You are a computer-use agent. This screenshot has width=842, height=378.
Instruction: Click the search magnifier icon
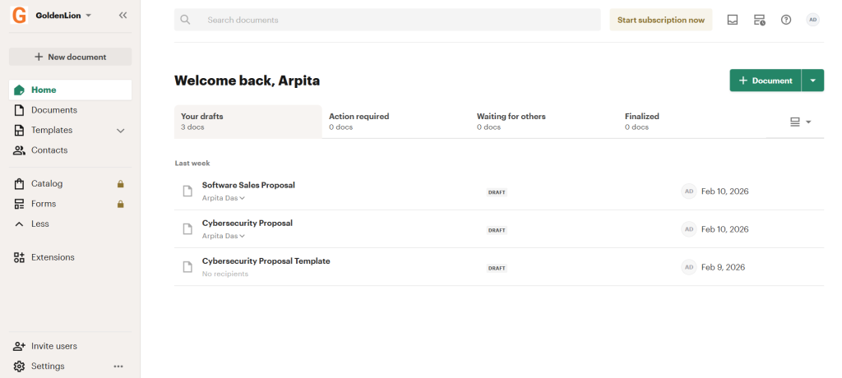(x=185, y=20)
